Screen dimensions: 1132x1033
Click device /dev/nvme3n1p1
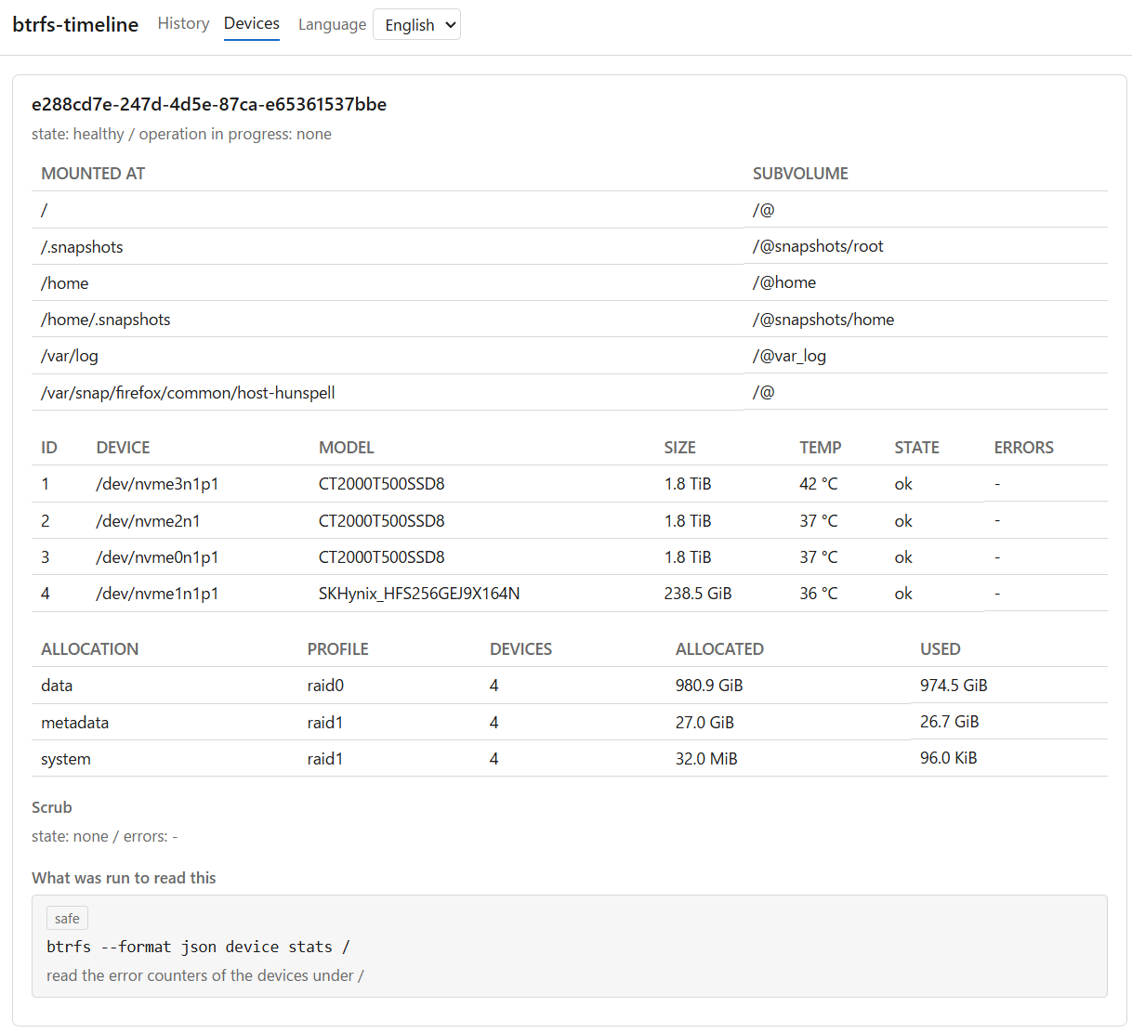158,484
